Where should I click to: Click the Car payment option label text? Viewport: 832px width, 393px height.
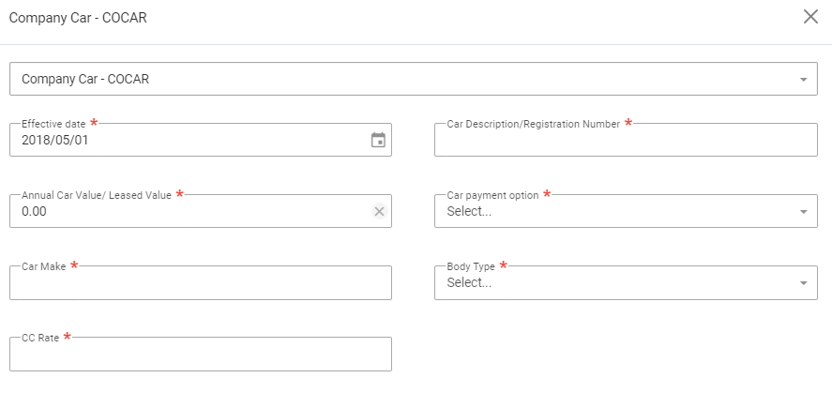click(x=492, y=195)
